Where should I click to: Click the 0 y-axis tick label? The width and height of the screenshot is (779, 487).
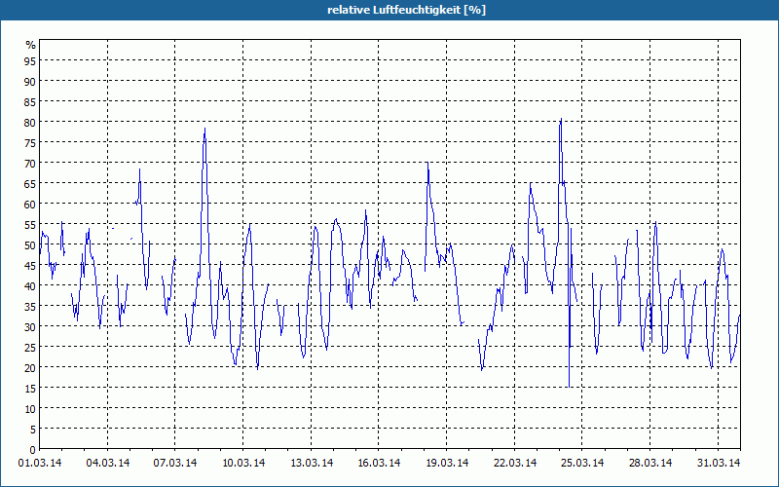point(33,450)
